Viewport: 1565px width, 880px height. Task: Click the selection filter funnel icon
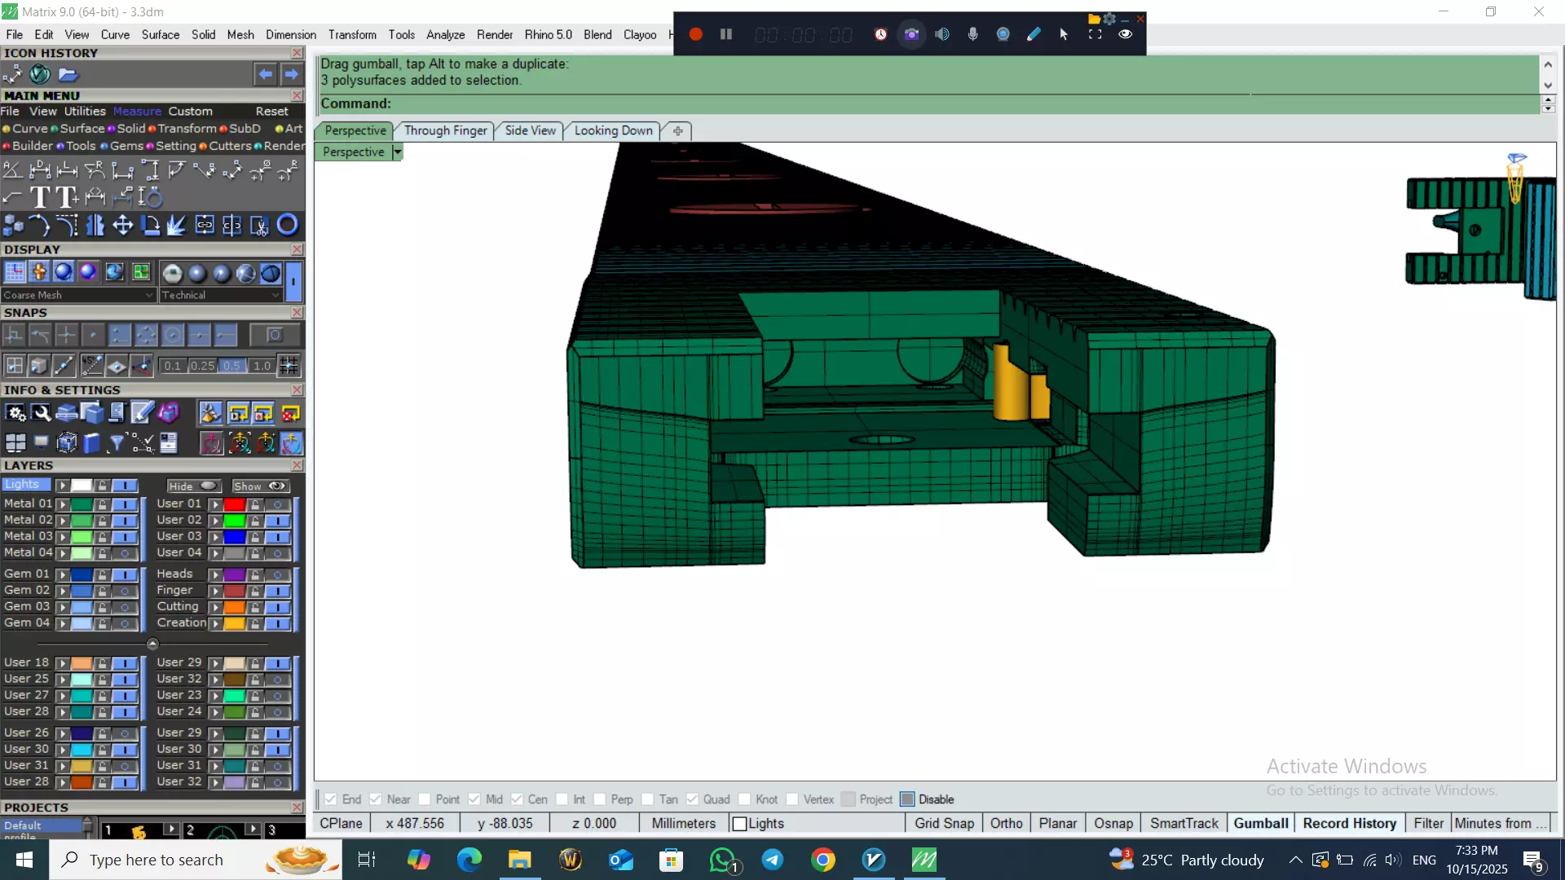(117, 442)
